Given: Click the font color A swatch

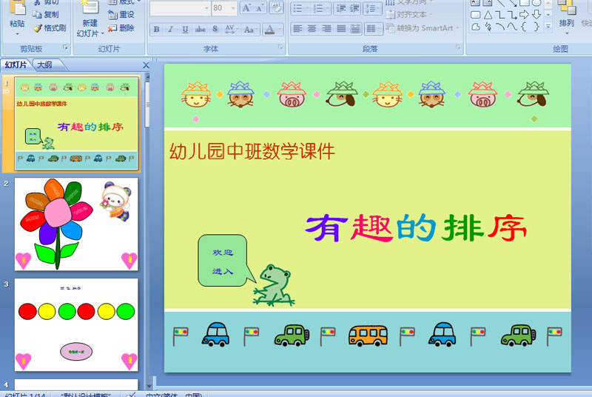Looking at the screenshot, I should (x=269, y=29).
